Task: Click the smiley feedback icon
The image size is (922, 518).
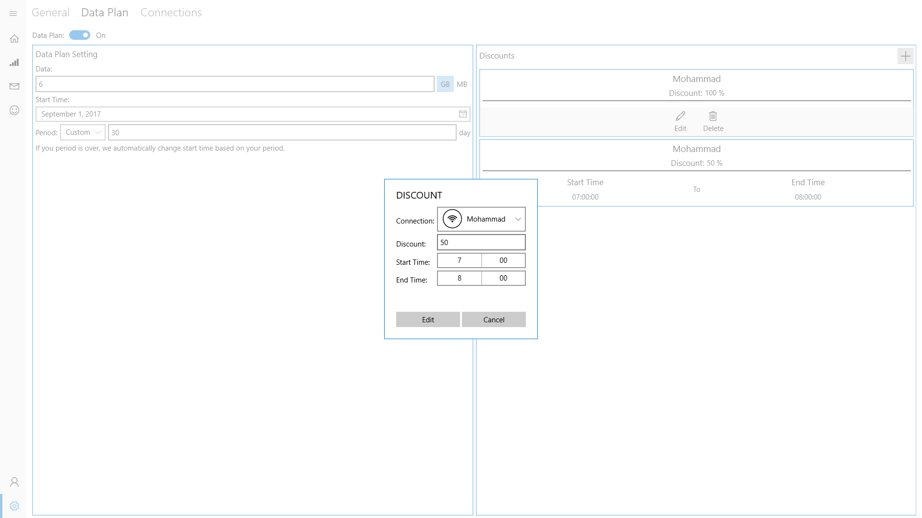Action: click(14, 110)
